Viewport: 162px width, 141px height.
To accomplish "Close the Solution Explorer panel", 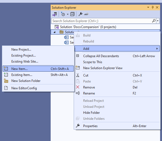I will click(157, 7).
